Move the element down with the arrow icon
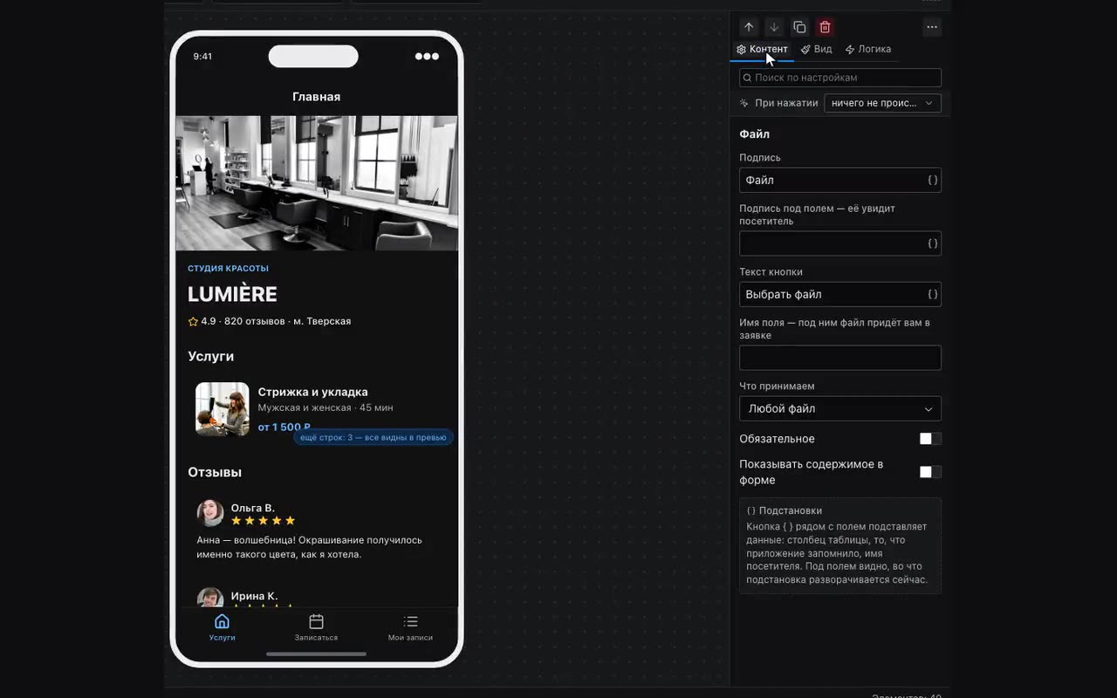Image resolution: width=1117 pixels, height=698 pixels. [x=774, y=27]
